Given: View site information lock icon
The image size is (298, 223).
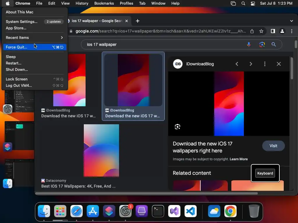Looking at the screenshot, I should pos(71,31).
